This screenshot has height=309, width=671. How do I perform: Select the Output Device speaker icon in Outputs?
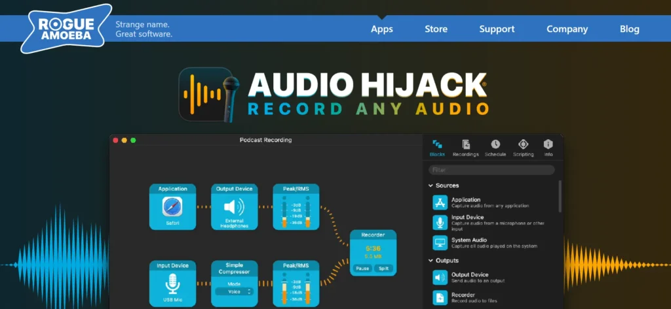click(x=440, y=277)
